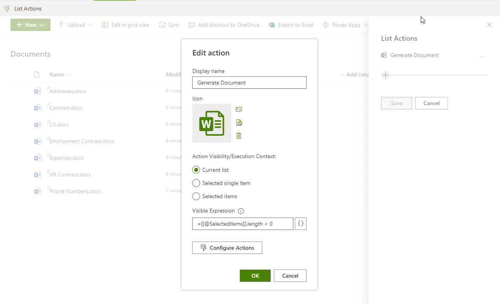Click the Configure Actions button

tap(227, 248)
